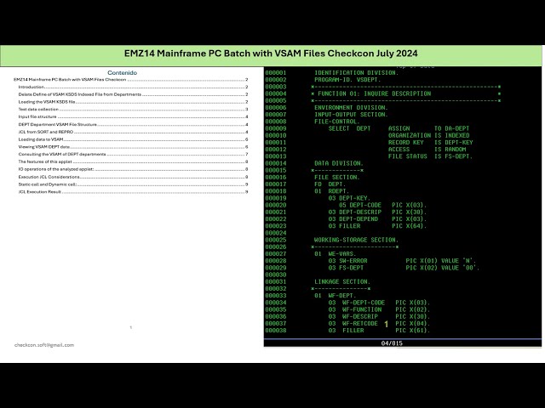Open JCL from SORT and REPRO entry
The width and height of the screenshot is (545, 408).
tap(133, 132)
